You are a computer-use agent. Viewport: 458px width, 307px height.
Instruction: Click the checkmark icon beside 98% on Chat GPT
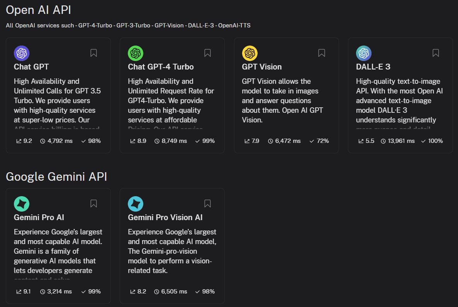point(83,141)
